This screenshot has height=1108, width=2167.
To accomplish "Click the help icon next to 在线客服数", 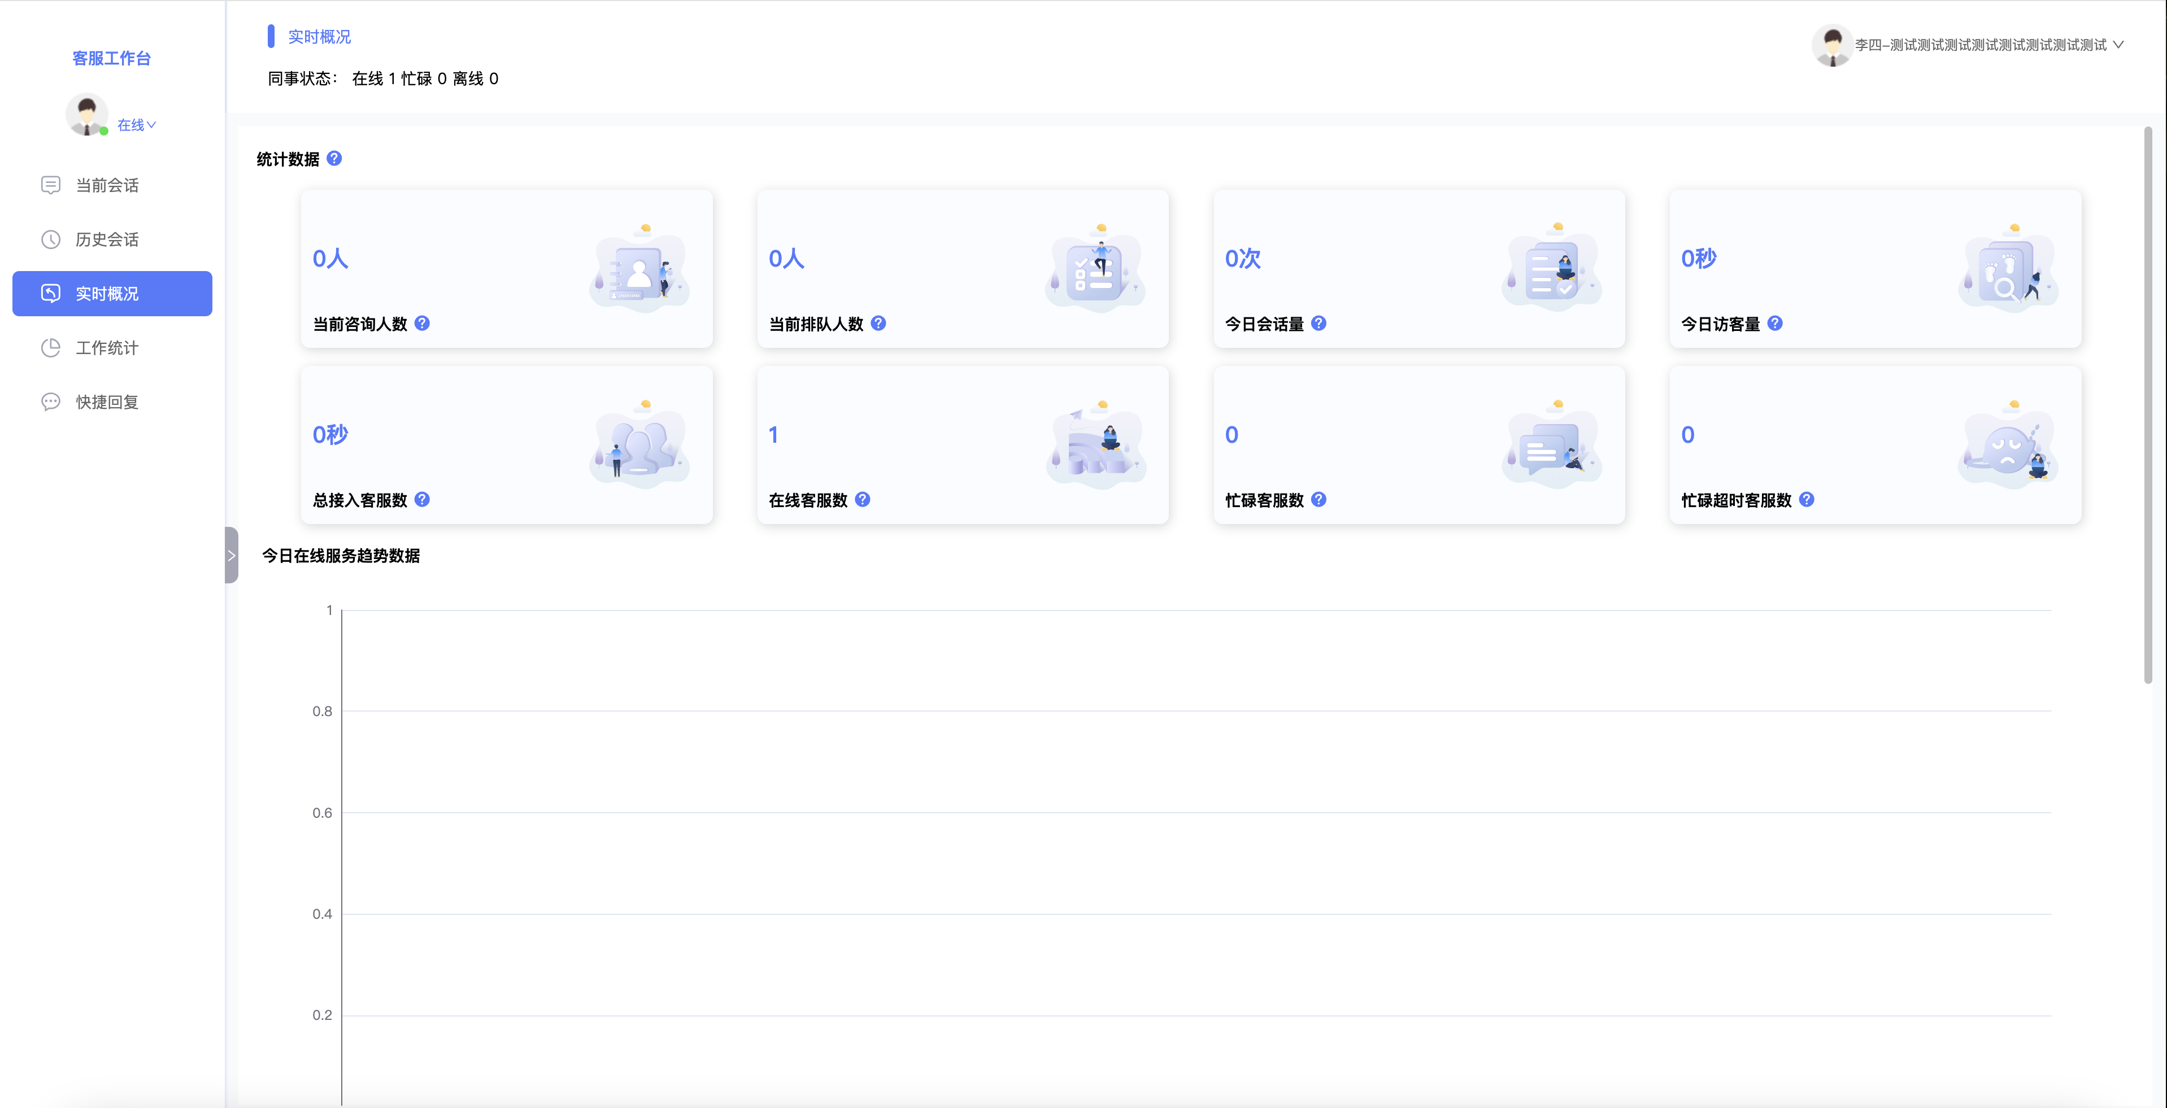I will tap(862, 499).
